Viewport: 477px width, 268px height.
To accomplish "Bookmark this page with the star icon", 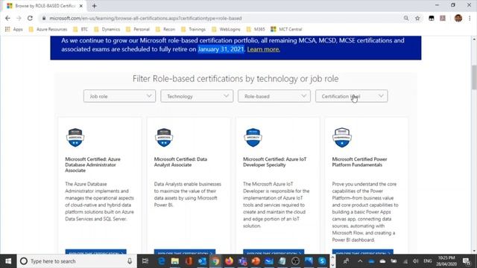I will click(417, 18).
